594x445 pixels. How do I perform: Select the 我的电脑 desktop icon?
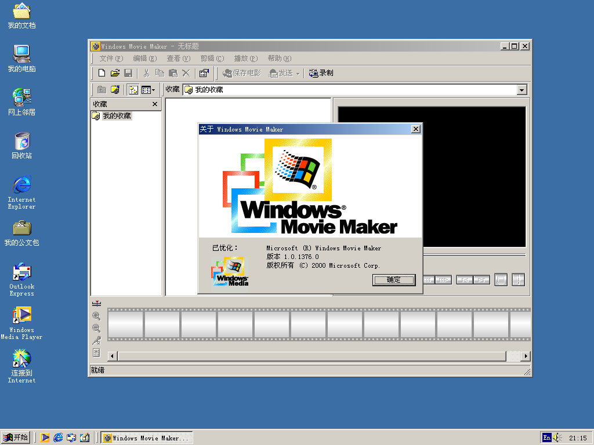click(x=21, y=59)
